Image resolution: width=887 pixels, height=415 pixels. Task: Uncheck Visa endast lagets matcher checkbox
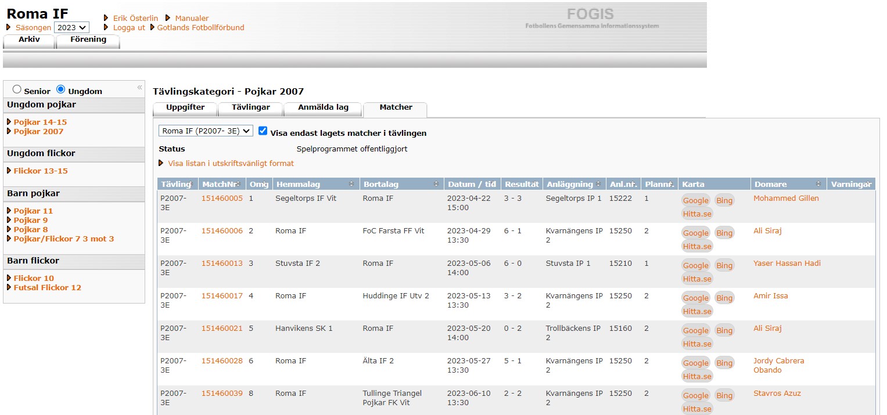point(263,131)
